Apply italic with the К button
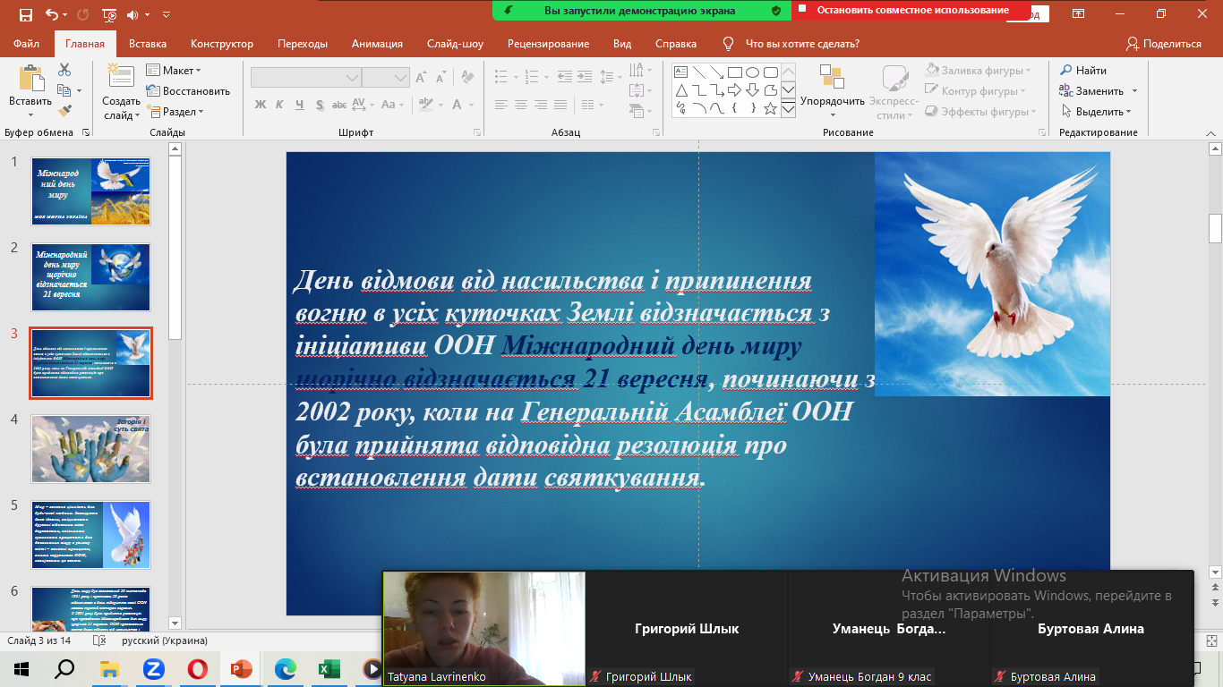 click(279, 105)
